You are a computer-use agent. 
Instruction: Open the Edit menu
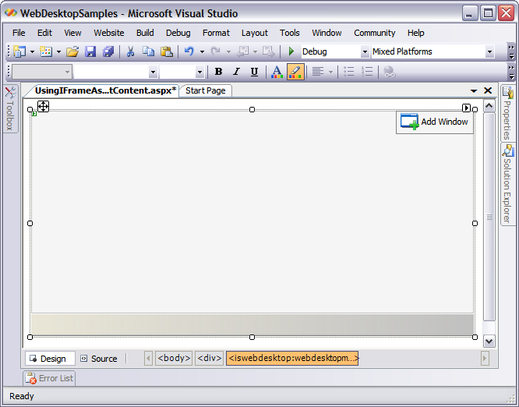coord(44,33)
